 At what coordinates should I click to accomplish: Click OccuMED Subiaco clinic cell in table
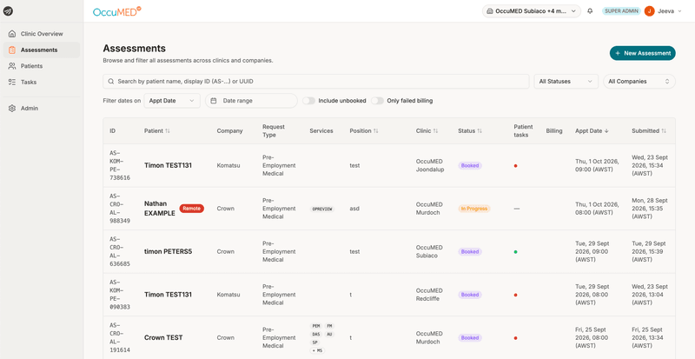[x=429, y=251]
